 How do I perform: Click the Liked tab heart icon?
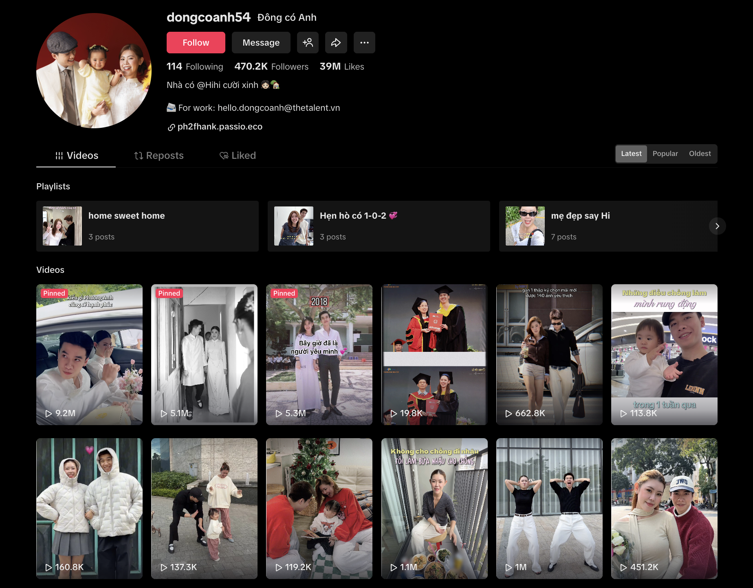[x=224, y=156]
